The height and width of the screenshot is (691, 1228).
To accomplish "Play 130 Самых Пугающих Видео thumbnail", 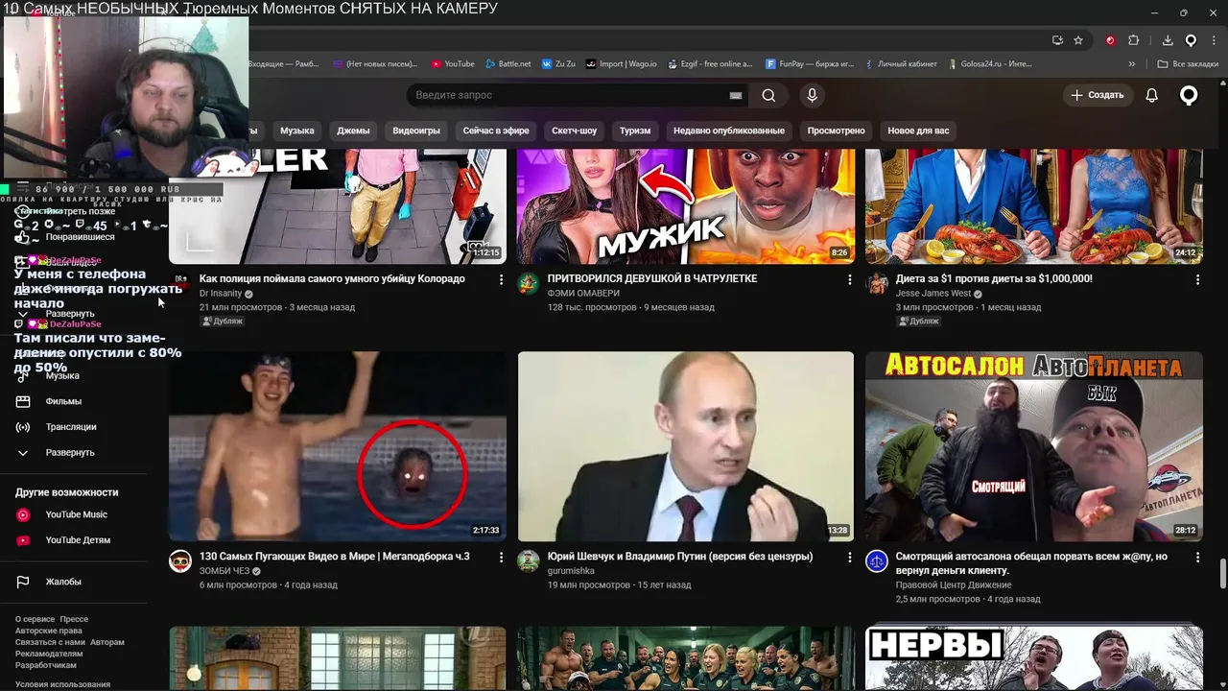I will [x=338, y=446].
